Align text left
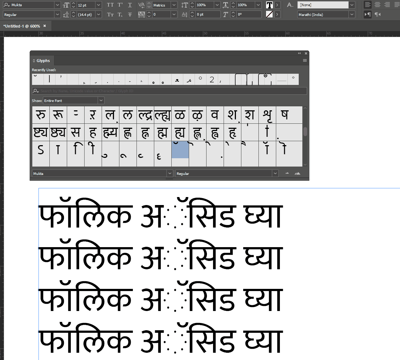Image resolution: width=400 pixels, height=360 pixels. tap(368, 5)
